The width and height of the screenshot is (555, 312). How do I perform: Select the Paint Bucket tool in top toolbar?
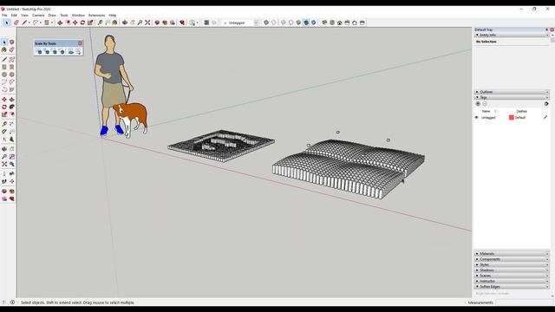pyautogui.click(x=114, y=23)
